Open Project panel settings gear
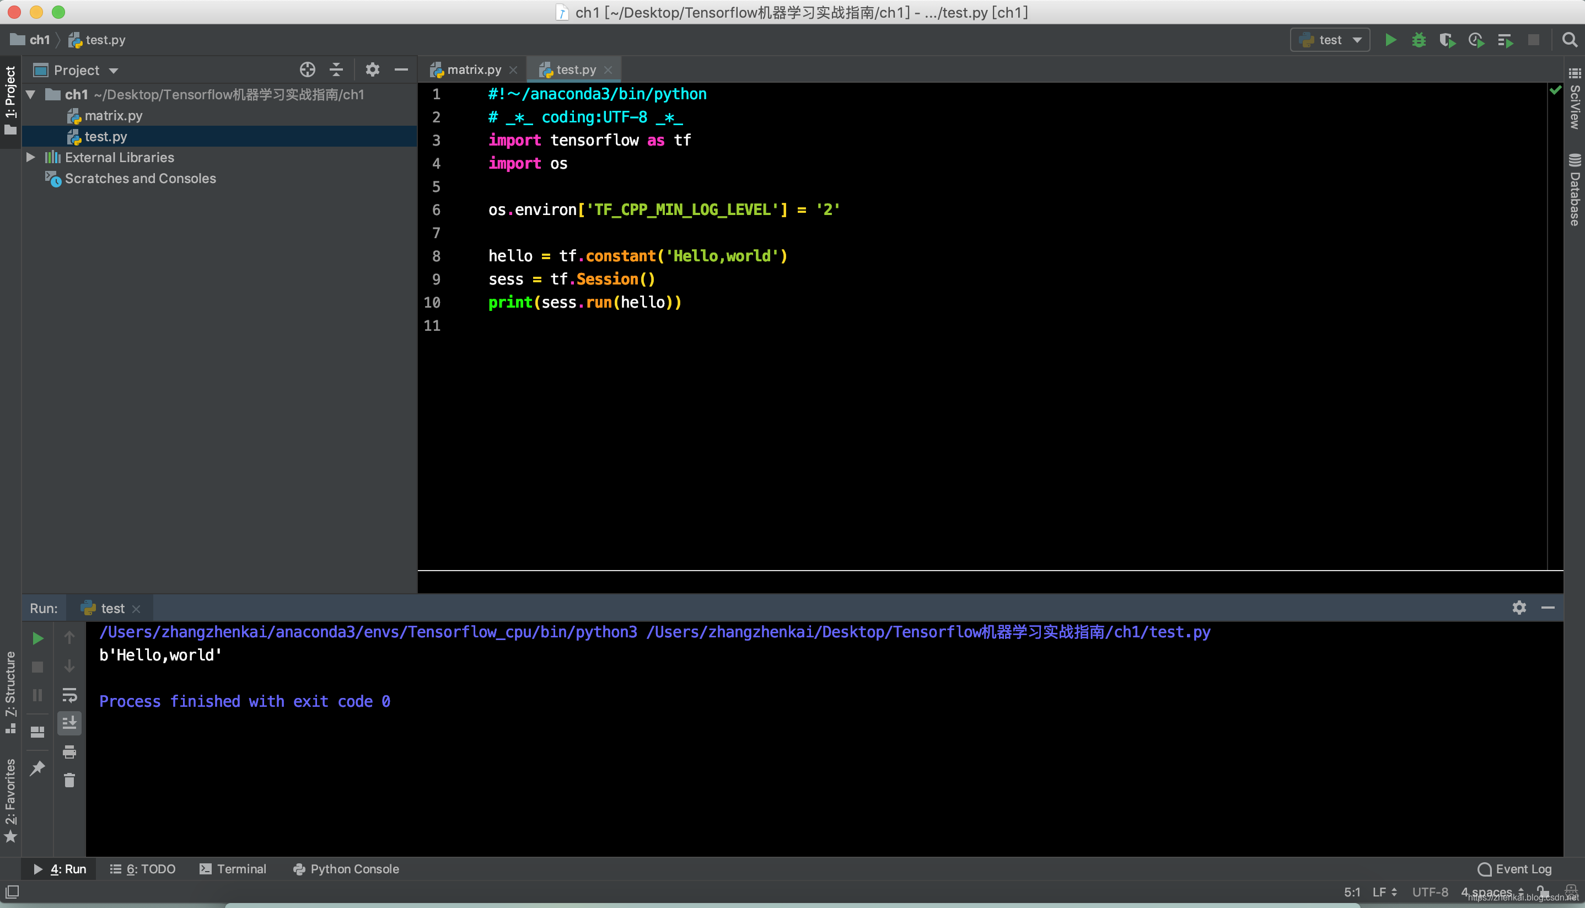 (x=372, y=70)
